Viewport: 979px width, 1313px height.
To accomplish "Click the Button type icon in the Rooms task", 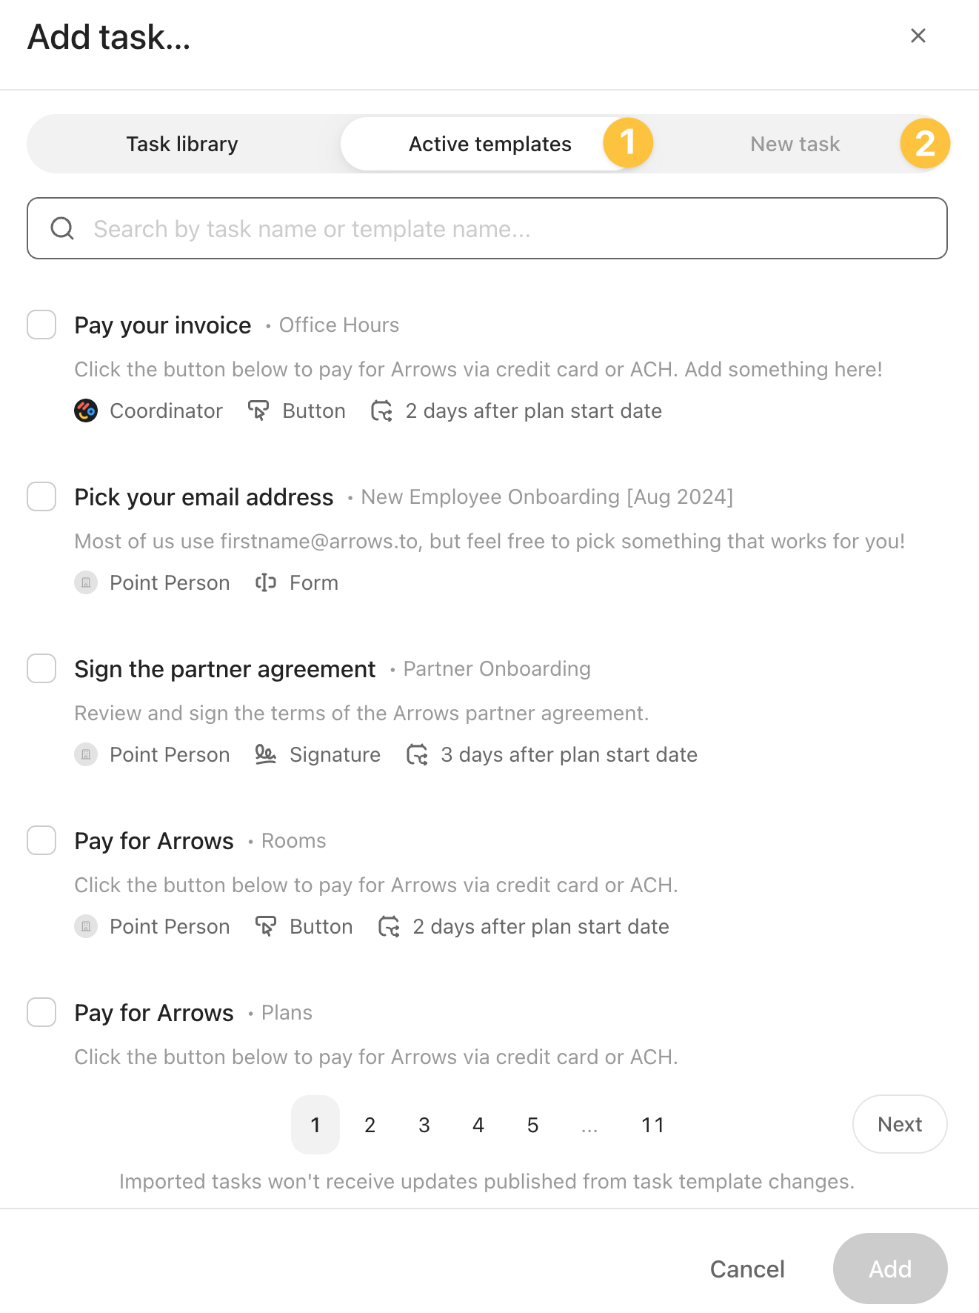I will 265,926.
